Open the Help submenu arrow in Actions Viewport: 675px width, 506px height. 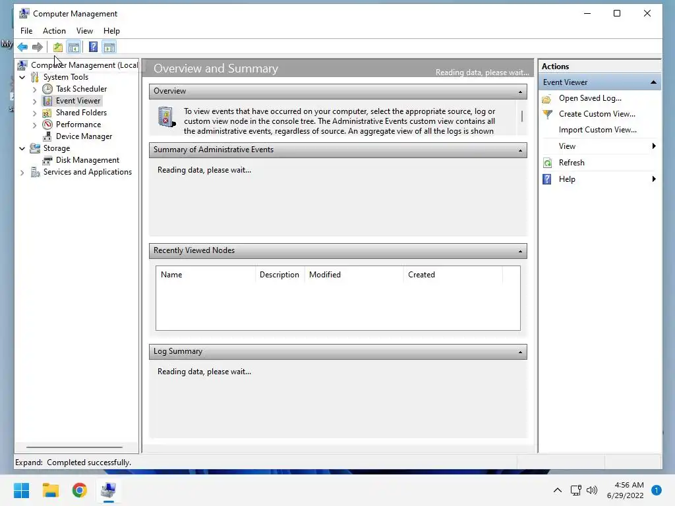tap(654, 179)
